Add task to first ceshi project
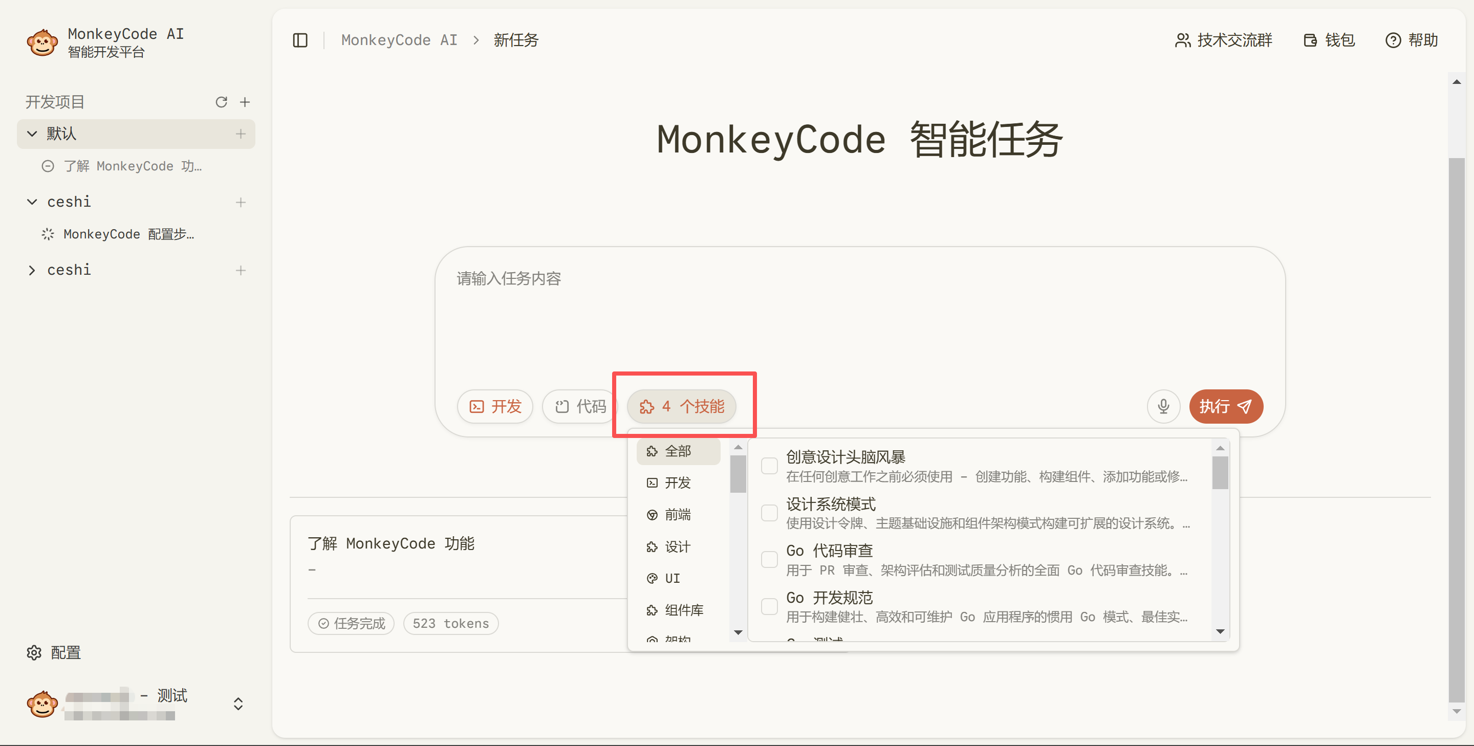1474x746 pixels. [241, 202]
